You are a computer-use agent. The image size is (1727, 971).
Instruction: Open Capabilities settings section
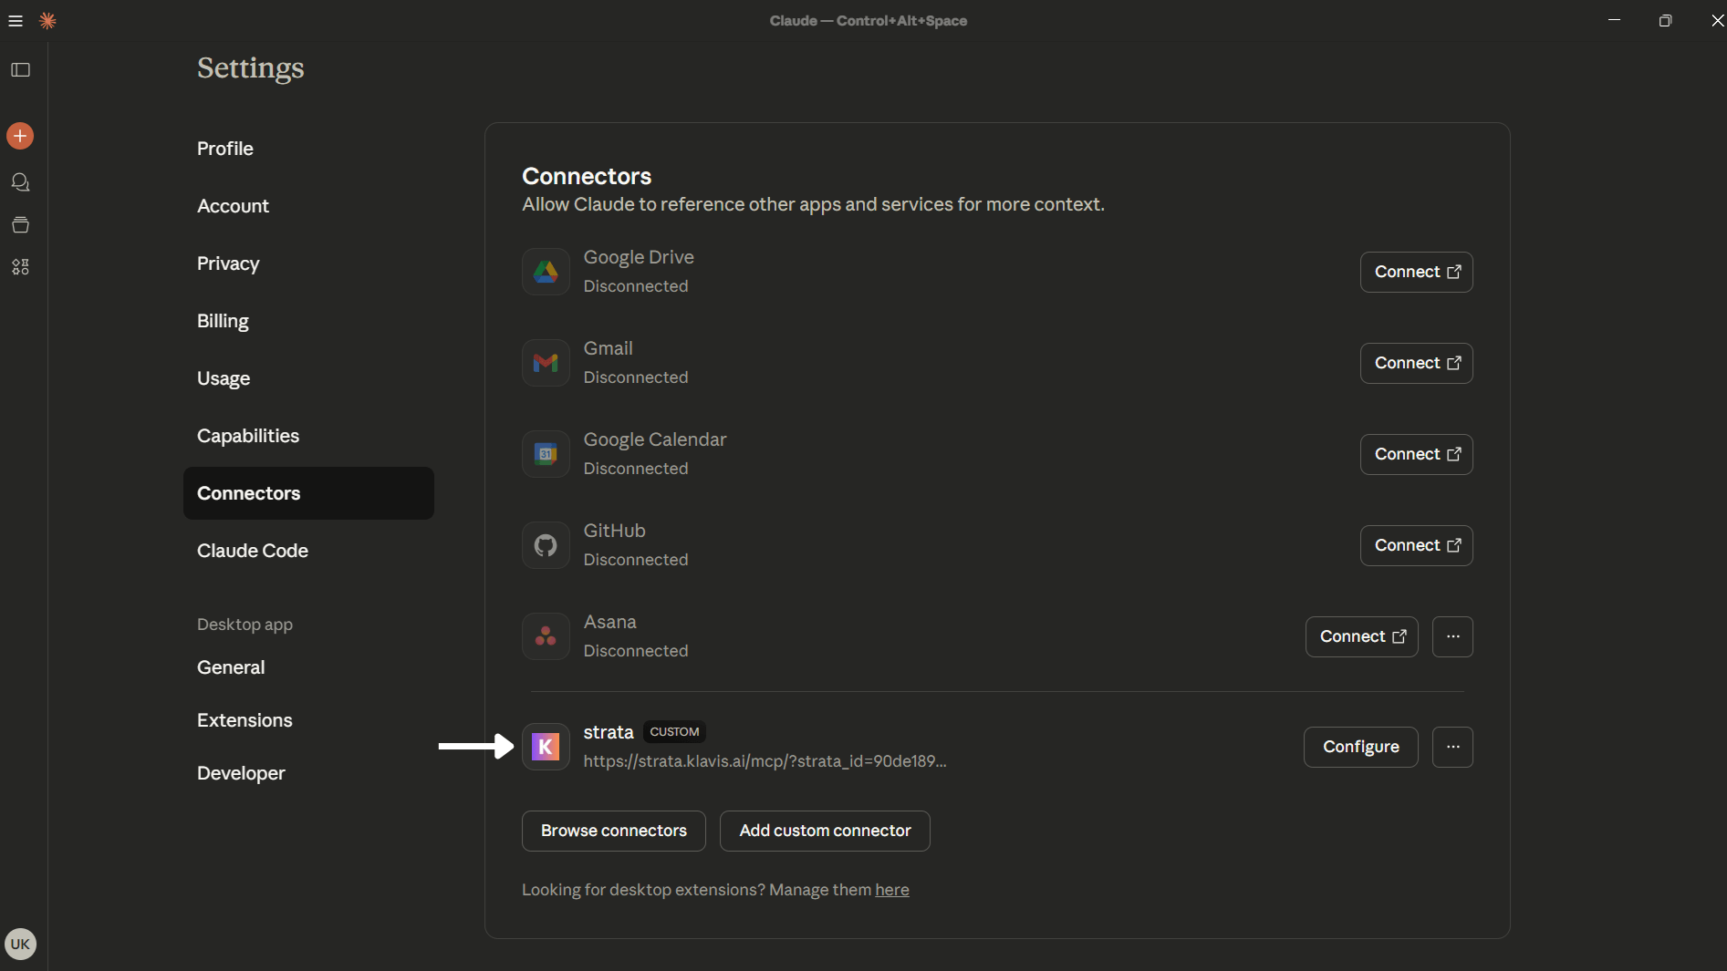(x=248, y=436)
